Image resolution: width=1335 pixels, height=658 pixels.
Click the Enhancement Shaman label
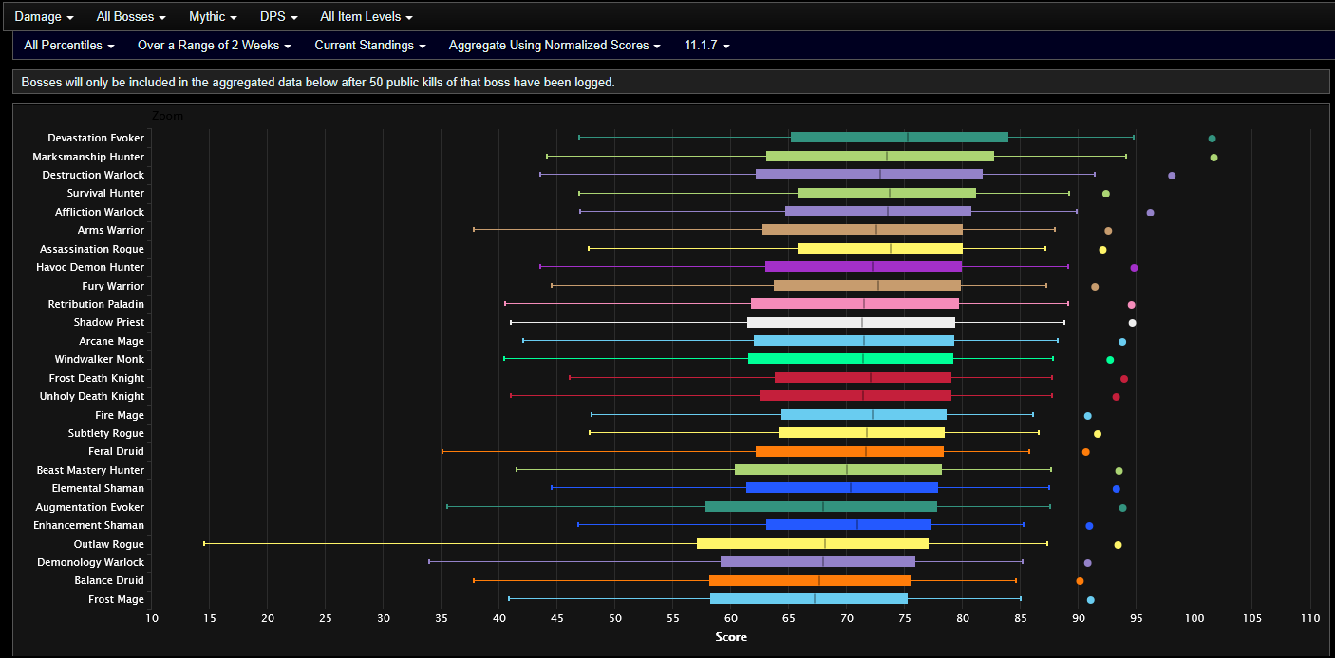89,525
